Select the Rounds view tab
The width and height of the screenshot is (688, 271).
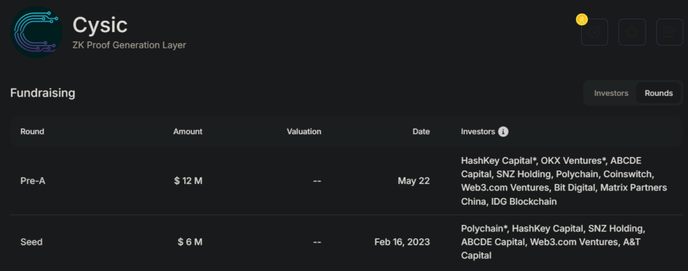coord(658,93)
